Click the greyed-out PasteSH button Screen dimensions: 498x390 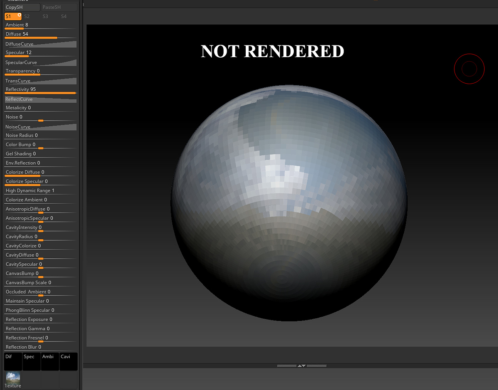pyautogui.click(x=59, y=7)
